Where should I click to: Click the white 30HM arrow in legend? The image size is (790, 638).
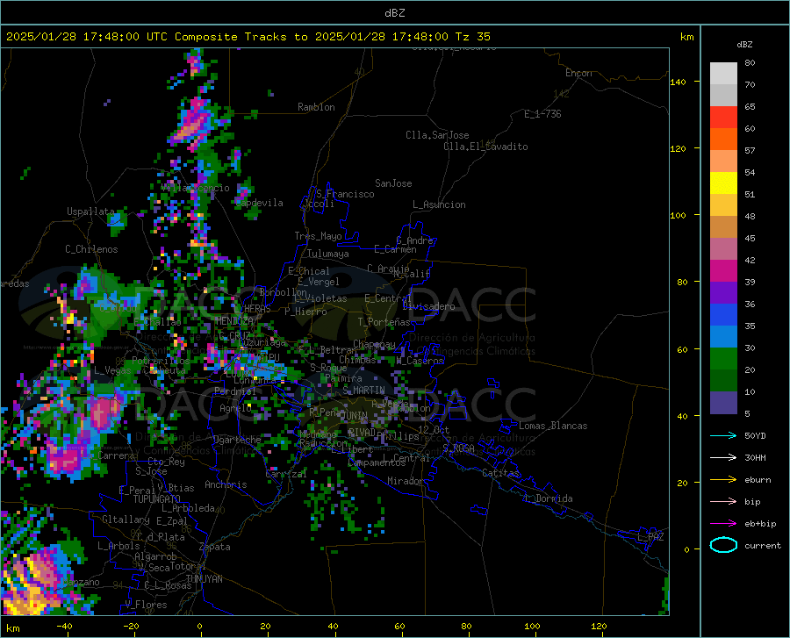pyautogui.click(x=723, y=458)
